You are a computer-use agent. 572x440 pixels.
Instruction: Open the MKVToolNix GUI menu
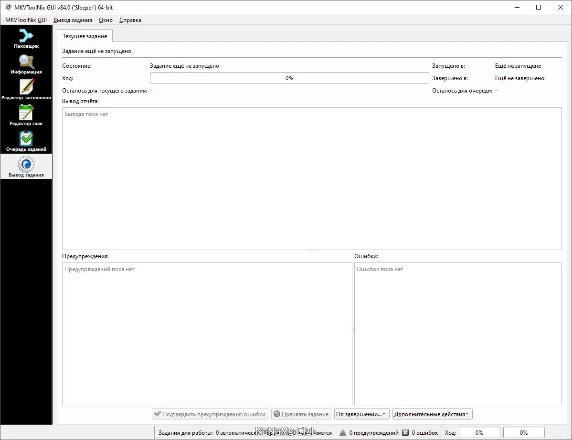pos(26,20)
